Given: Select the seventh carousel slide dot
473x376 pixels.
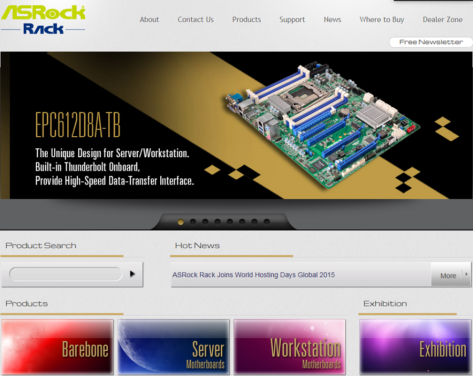Looking at the screenshot, I should [x=254, y=222].
